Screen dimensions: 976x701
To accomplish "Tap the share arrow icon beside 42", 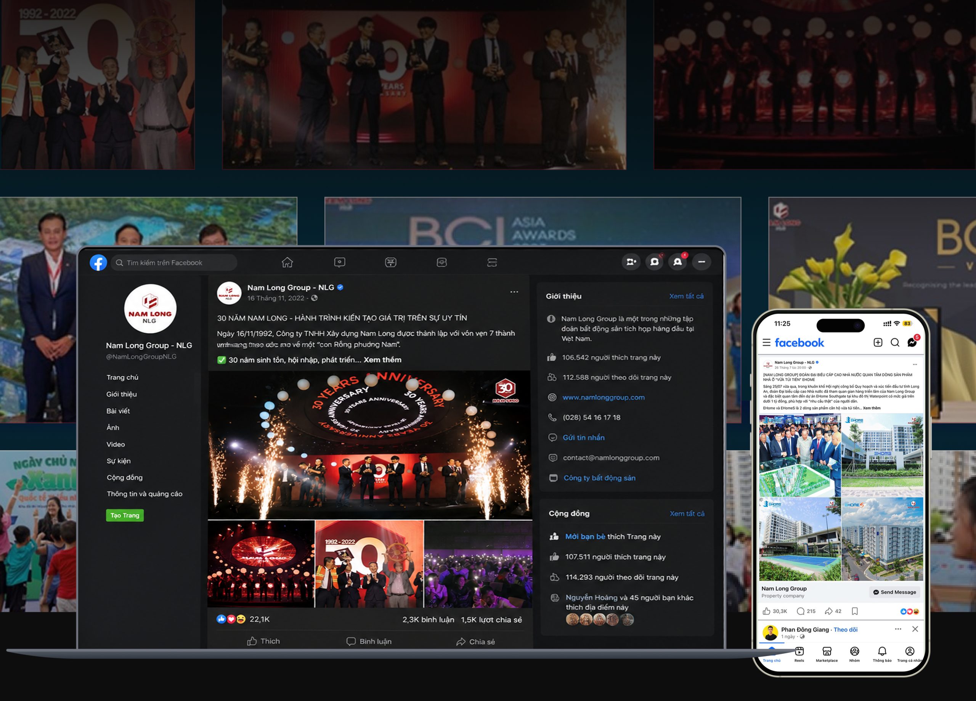I will tap(828, 611).
